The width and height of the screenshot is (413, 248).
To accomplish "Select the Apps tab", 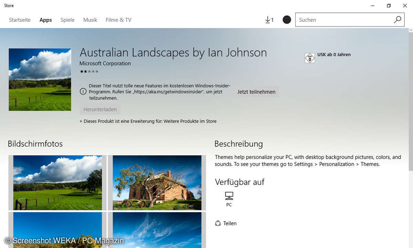I will pyautogui.click(x=46, y=20).
